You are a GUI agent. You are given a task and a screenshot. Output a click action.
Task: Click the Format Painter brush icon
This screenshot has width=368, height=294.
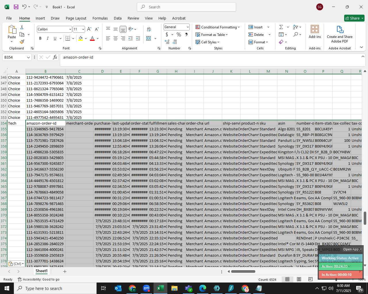click(22, 42)
